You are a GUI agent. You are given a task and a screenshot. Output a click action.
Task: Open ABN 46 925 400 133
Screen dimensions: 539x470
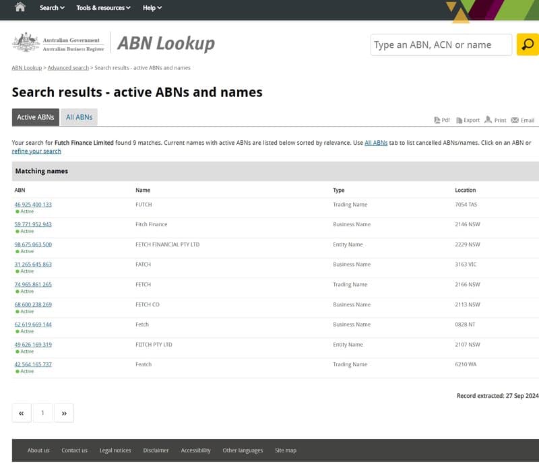coord(33,205)
